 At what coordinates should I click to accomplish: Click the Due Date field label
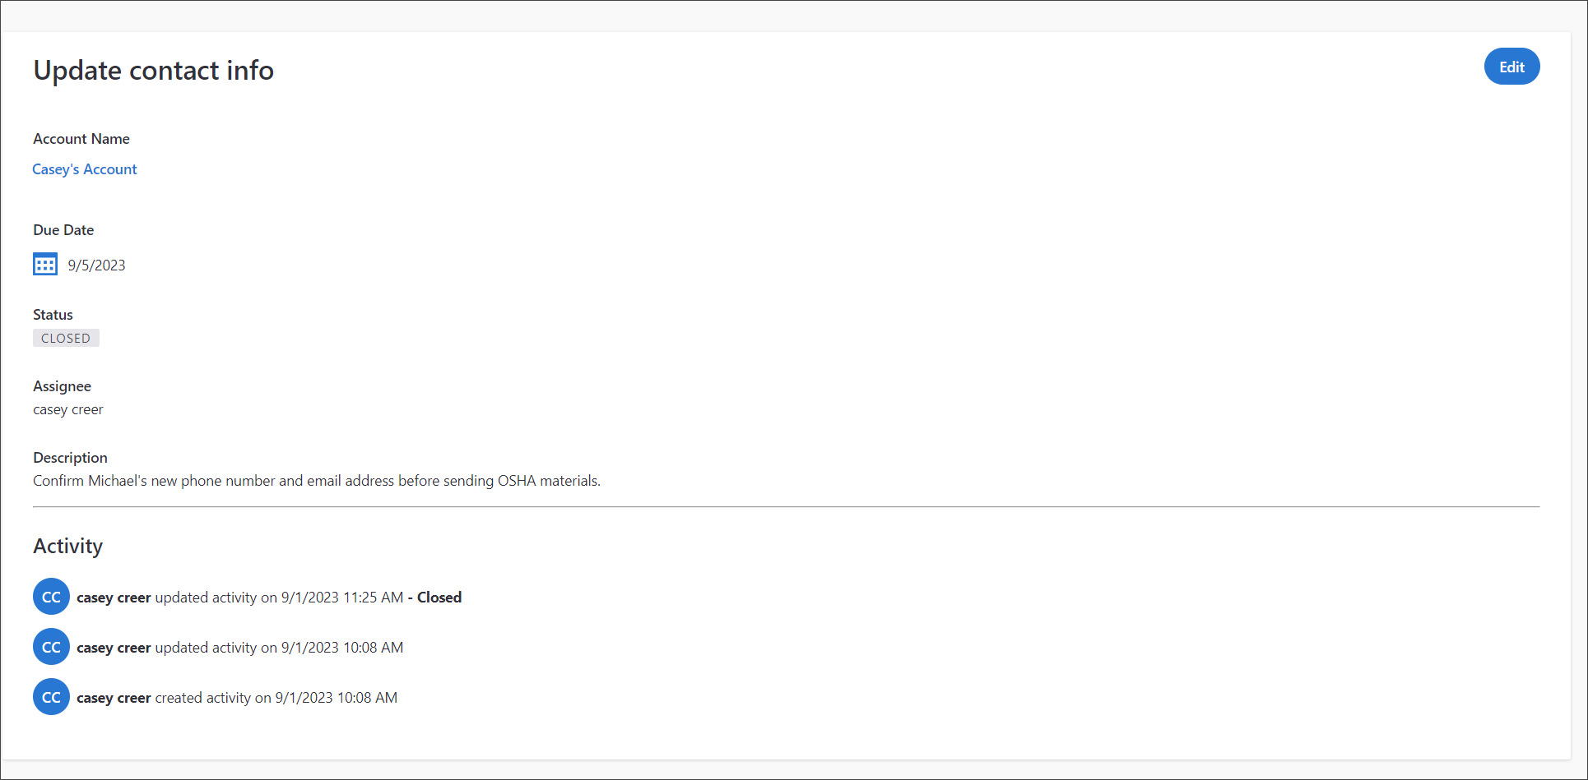[63, 230]
